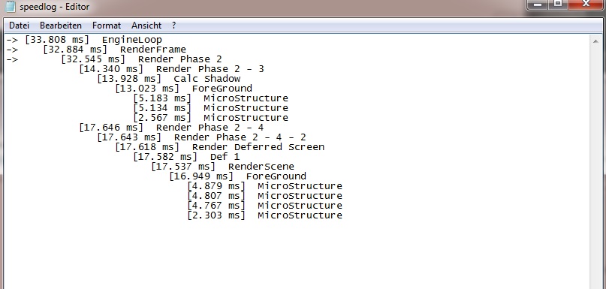Viewport: 606px width, 289px height.
Task: Click the Render Deferred Screen line
Action: click(219, 147)
